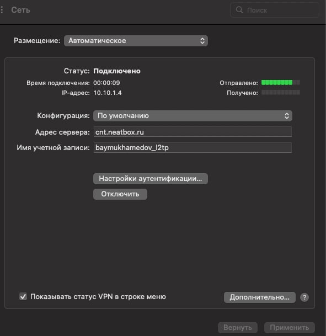
Task: Focus the Поиск search field
Action: coord(275,10)
